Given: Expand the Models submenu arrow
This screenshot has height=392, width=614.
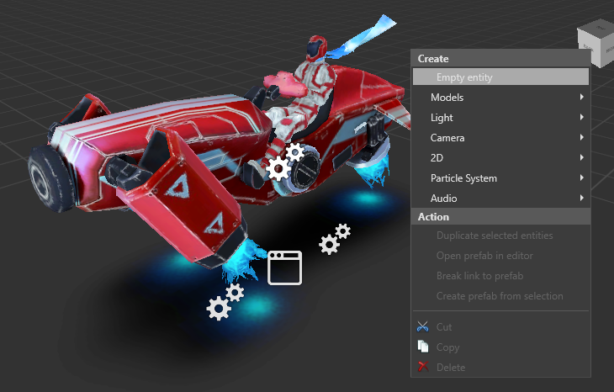Looking at the screenshot, I should coord(581,98).
